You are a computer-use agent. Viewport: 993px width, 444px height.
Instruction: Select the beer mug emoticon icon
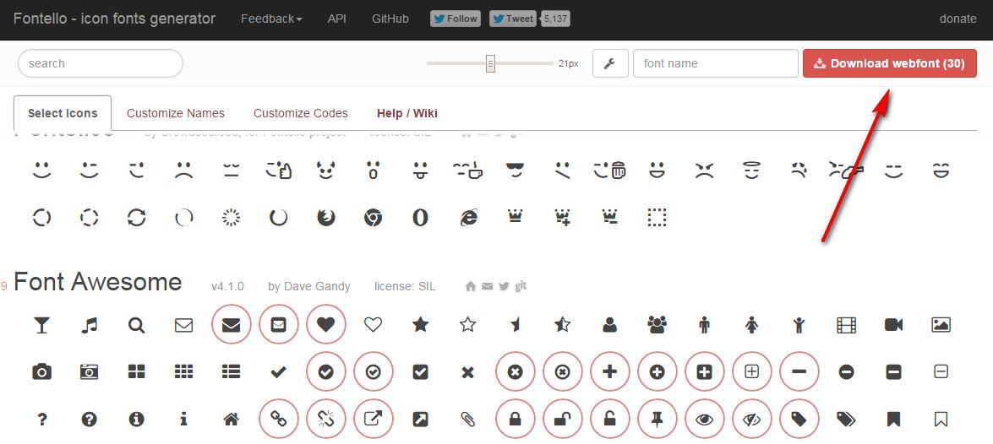click(x=610, y=171)
